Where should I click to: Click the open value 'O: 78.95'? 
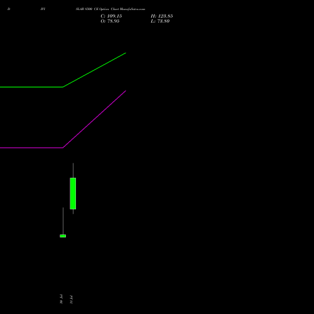pyautogui.click(x=110, y=21)
